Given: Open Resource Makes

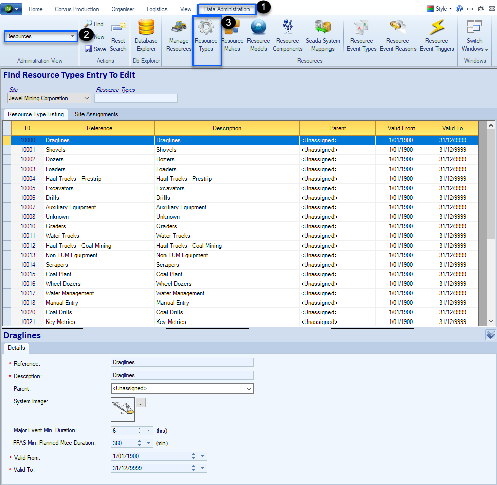Looking at the screenshot, I should [232, 35].
